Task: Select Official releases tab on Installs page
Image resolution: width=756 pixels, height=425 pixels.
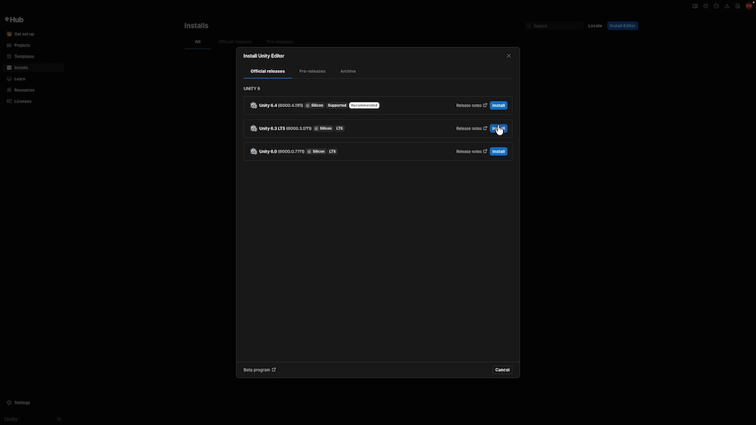Action: (235, 42)
